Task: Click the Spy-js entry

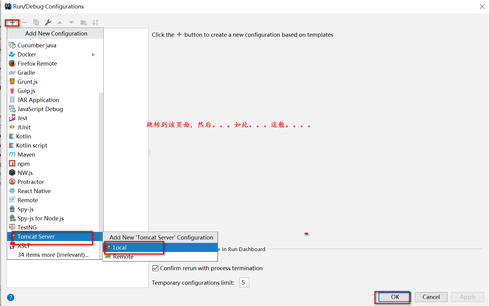Action: click(53, 209)
